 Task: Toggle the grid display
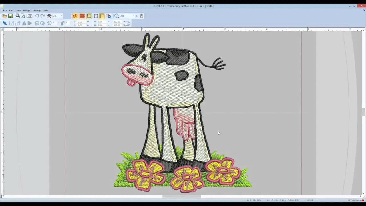pyautogui.click(x=96, y=16)
